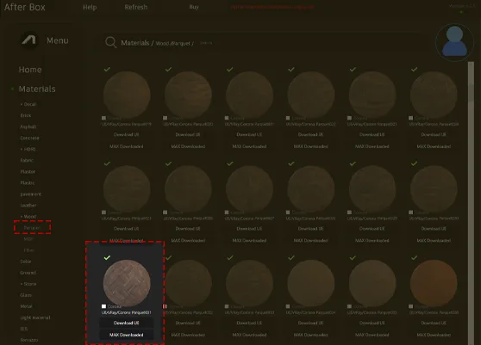Viewport: 481px width, 345px height.
Task: Click the green checkmark above Parquet024
Action: pos(414,70)
